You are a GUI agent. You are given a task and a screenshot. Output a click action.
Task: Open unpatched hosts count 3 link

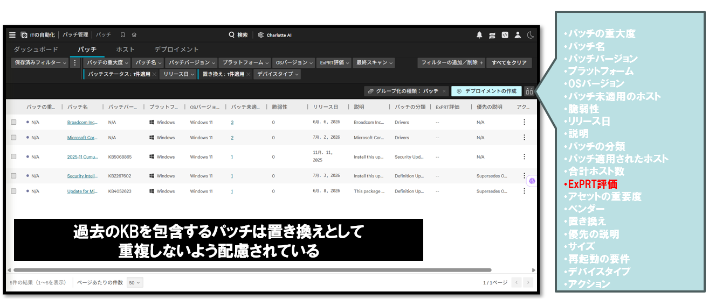[x=232, y=122]
